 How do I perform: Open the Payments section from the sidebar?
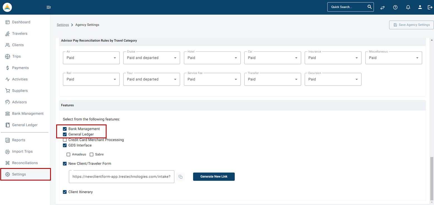pyautogui.click(x=19, y=67)
